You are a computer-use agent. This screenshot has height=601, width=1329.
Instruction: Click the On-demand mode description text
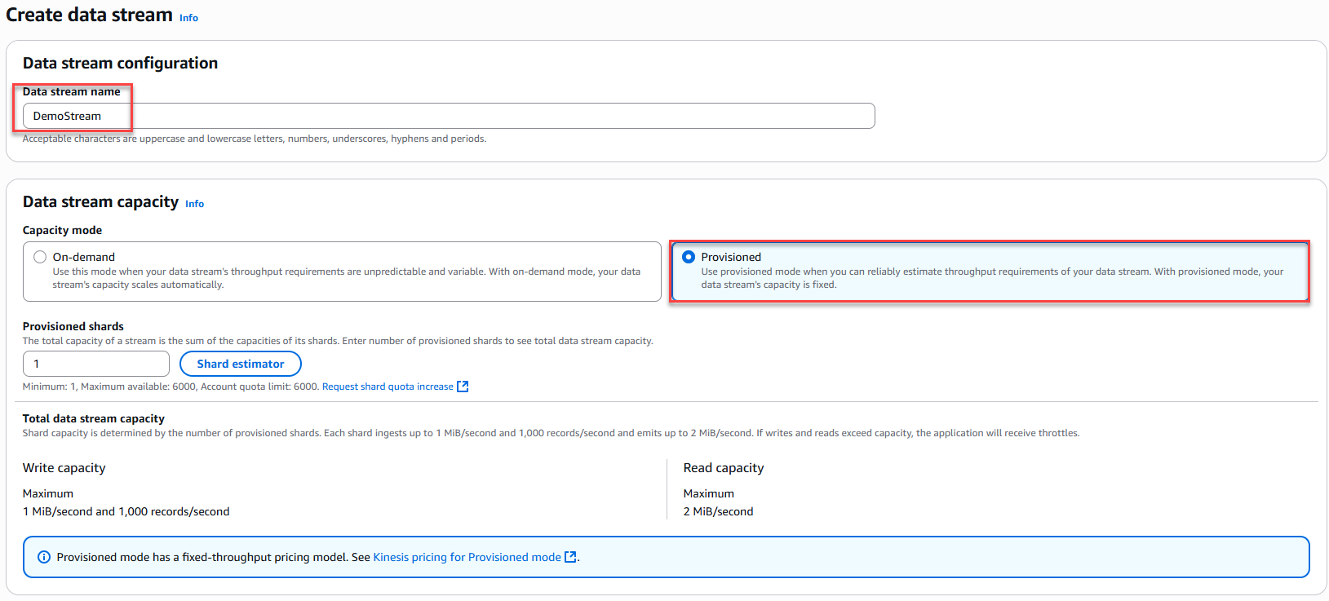(x=346, y=278)
